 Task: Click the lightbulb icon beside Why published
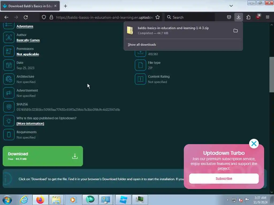point(9,121)
